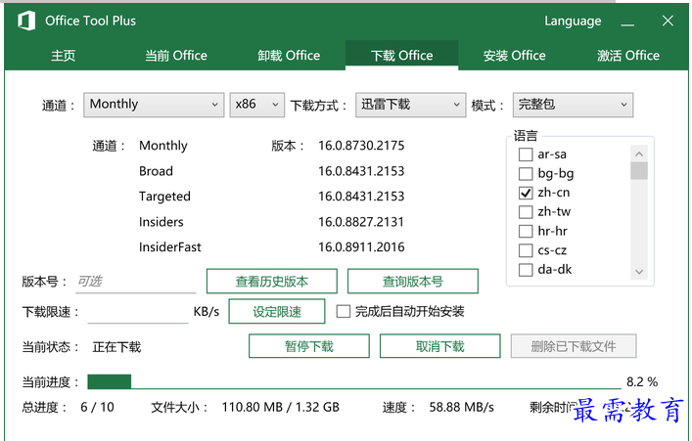Click the 取消下载 button
692x441 pixels.
tap(440, 346)
